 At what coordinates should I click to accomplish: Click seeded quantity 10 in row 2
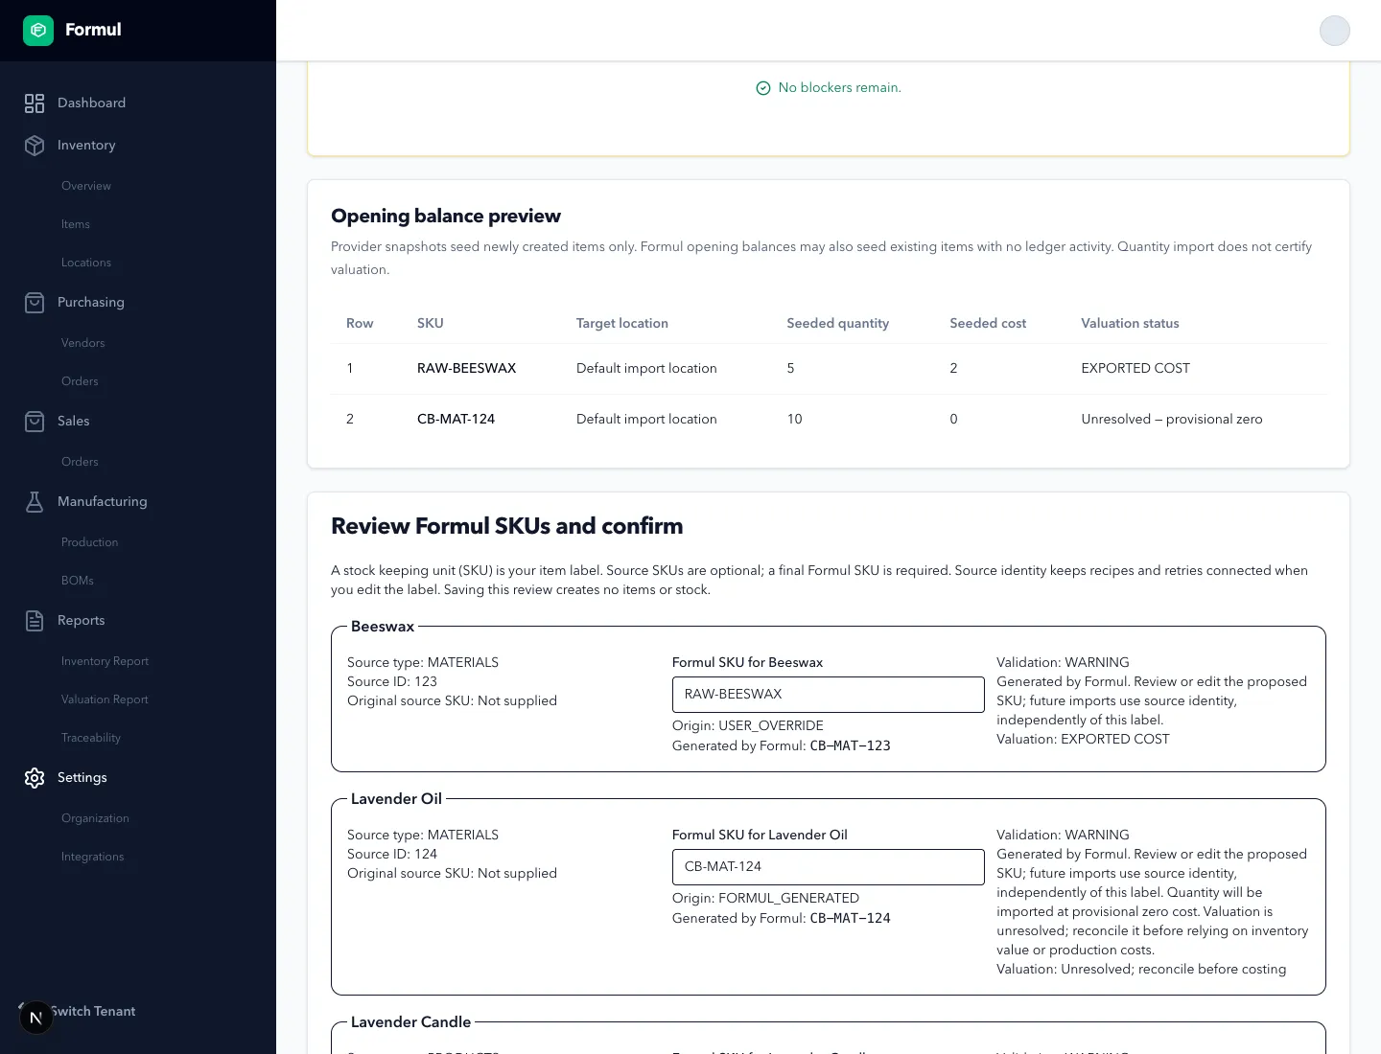[795, 420]
